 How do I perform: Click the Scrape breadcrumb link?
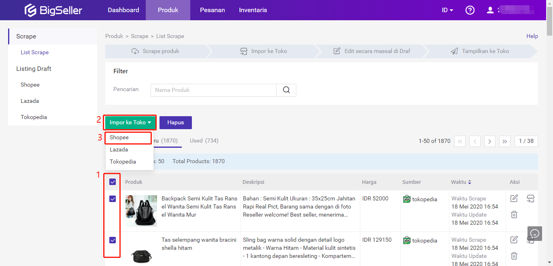click(x=140, y=36)
